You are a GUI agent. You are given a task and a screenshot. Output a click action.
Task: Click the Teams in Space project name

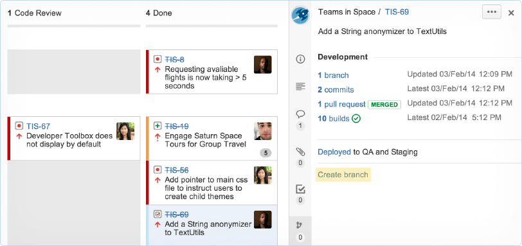pyautogui.click(x=346, y=12)
